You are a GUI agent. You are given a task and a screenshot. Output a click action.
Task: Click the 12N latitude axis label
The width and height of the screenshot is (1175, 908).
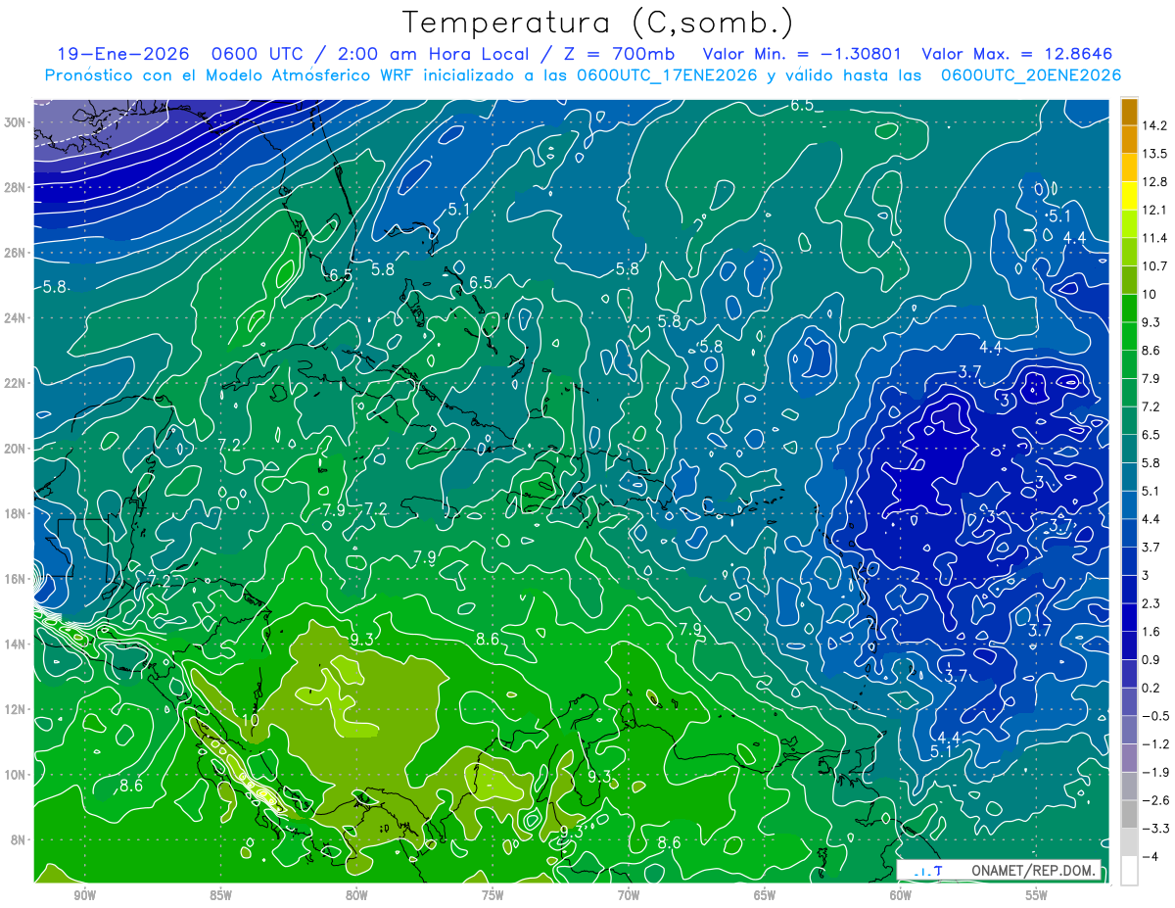(16, 709)
